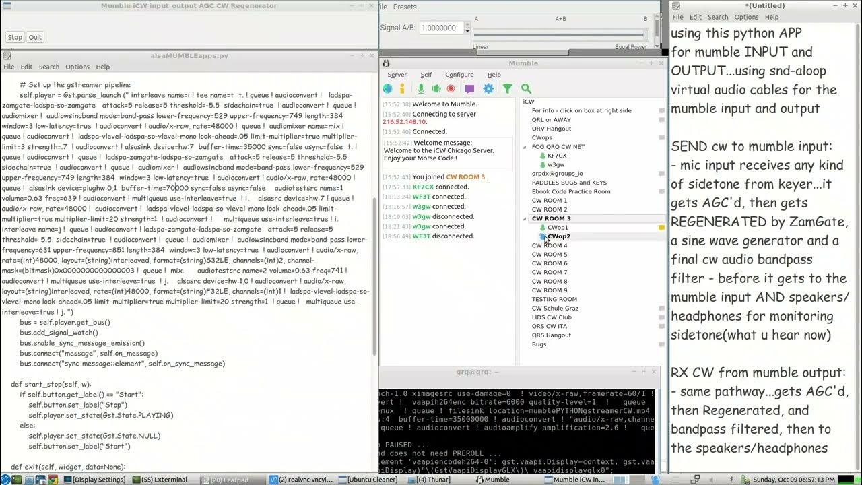Open Server menu in Mumble

tap(397, 75)
